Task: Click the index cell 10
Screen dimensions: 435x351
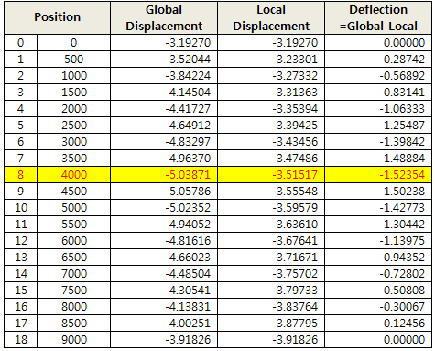Action: tap(20, 208)
